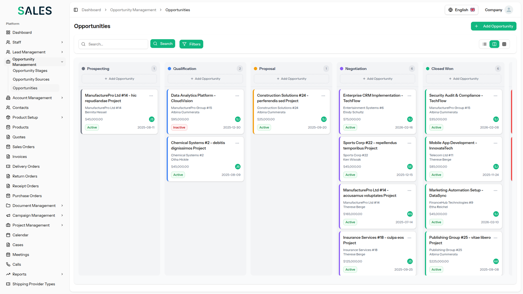Switch to list view layout
The image size is (523, 294).
coord(484,44)
